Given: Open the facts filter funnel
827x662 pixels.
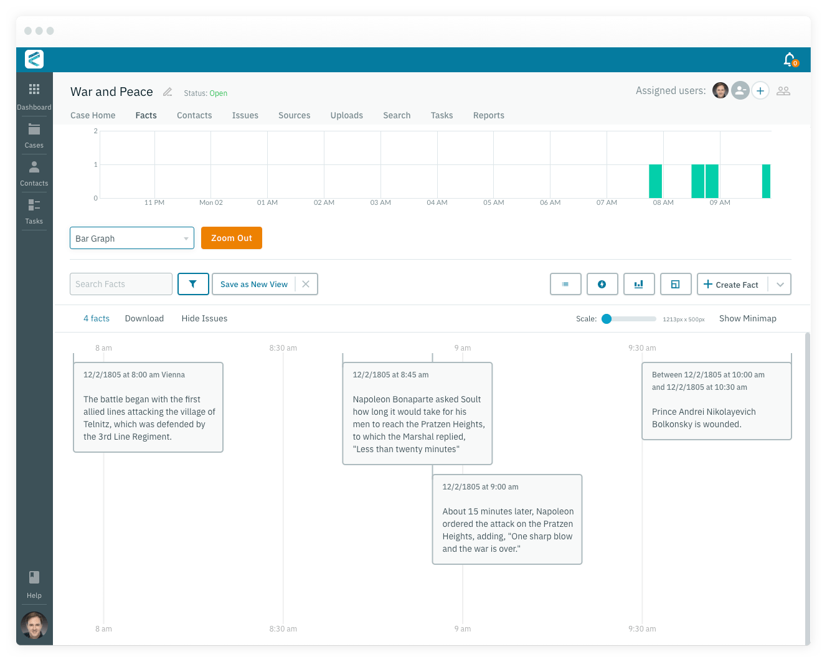Looking at the screenshot, I should point(193,284).
